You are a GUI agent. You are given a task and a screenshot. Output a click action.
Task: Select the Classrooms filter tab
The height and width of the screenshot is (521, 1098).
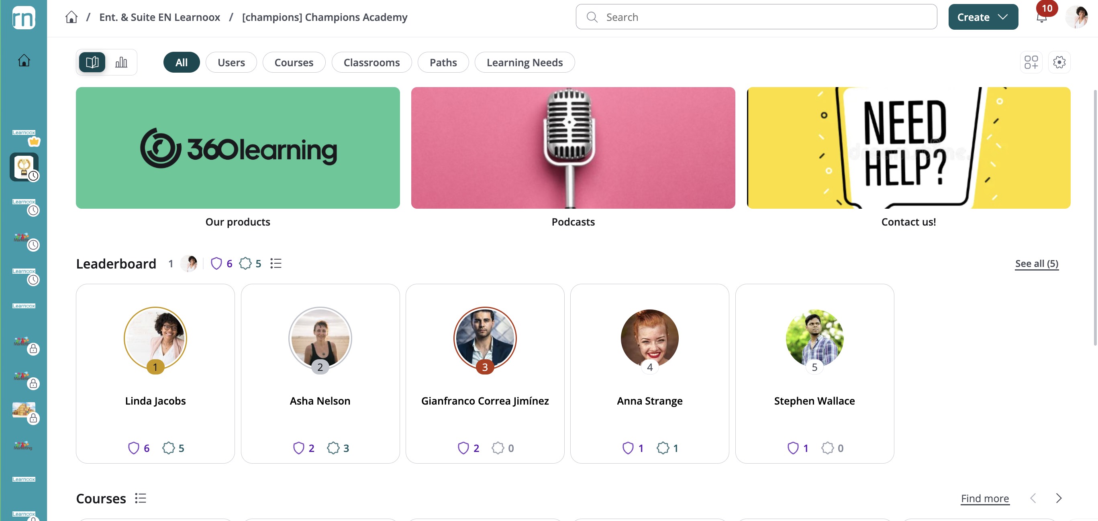[371, 62]
